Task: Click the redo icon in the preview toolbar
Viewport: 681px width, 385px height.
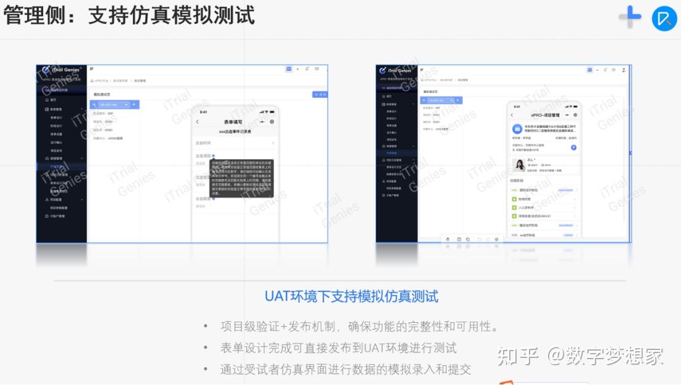Action: pos(488,239)
